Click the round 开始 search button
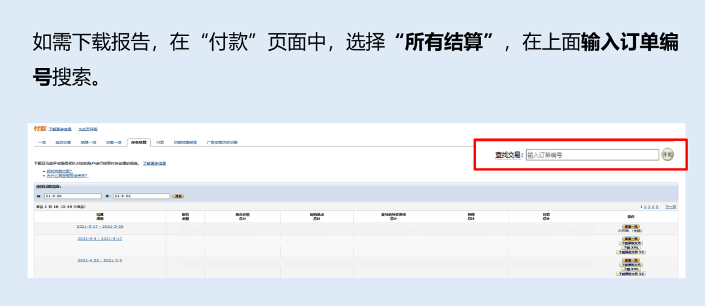Image resolution: width=705 pixels, height=306 pixels. (x=667, y=155)
